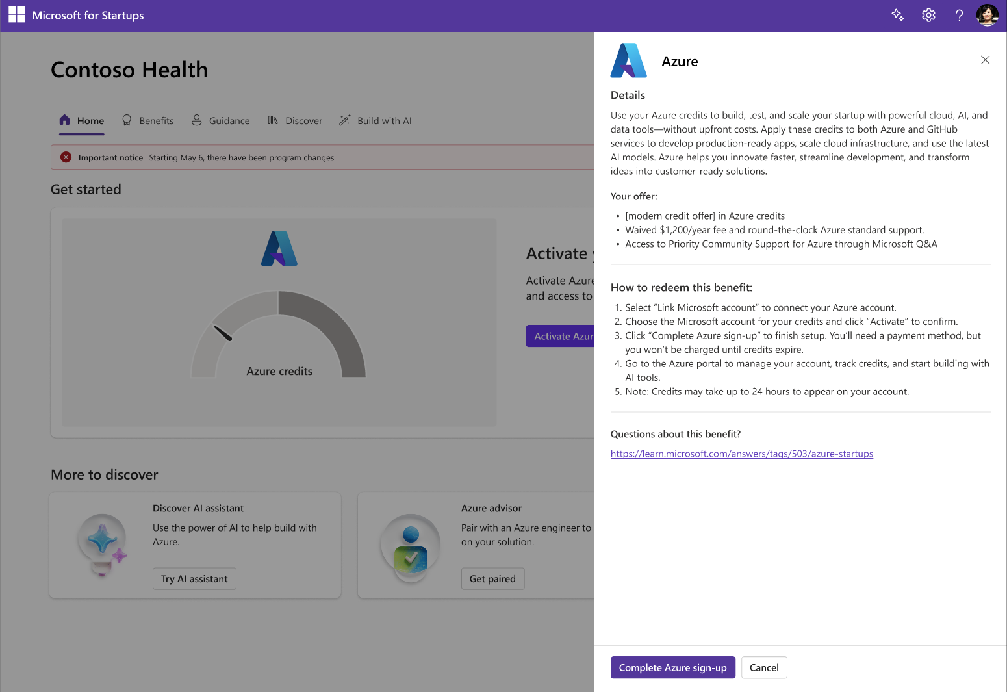Select the Build with AI tab

[x=384, y=120]
